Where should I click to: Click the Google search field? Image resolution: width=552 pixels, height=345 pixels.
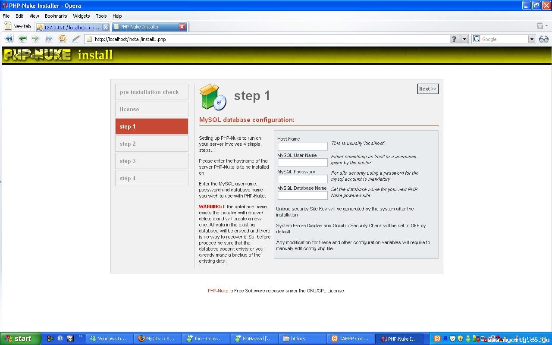pos(505,39)
